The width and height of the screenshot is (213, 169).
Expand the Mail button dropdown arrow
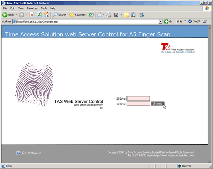[104, 15]
